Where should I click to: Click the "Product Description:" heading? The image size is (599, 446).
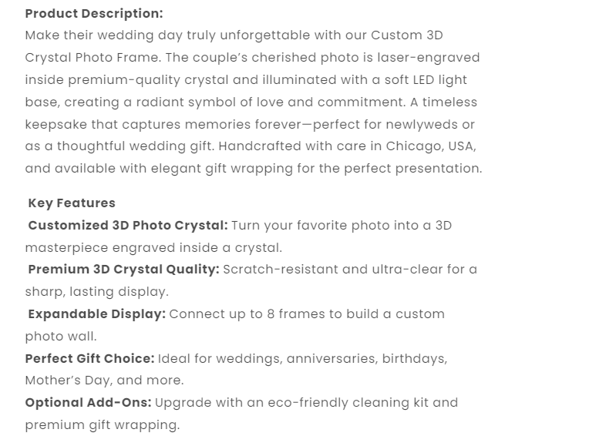click(93, 13)
